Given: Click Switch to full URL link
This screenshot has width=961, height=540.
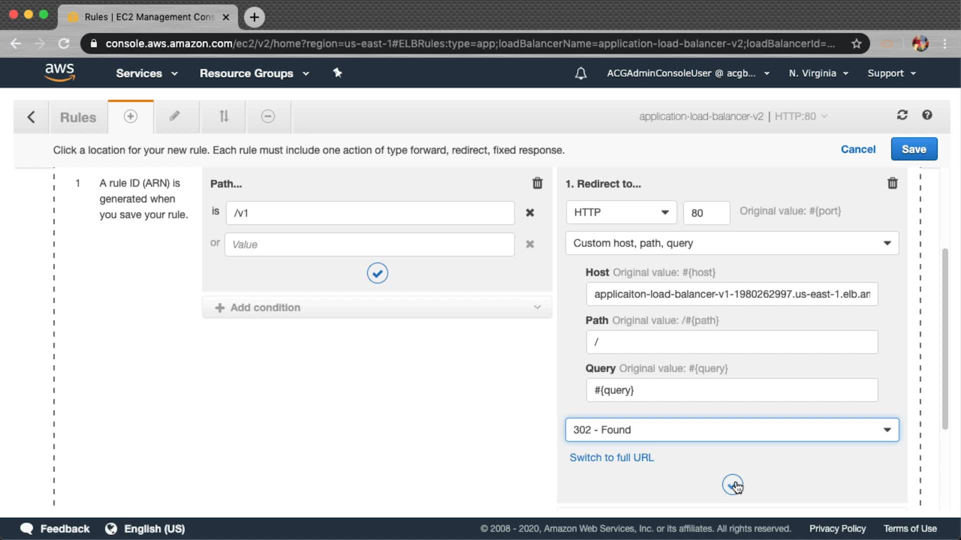Looking at the screenshot, I should tap(611, 457).
